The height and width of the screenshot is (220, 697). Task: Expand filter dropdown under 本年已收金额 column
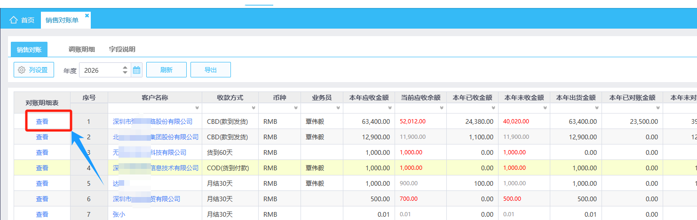[493, 108]
